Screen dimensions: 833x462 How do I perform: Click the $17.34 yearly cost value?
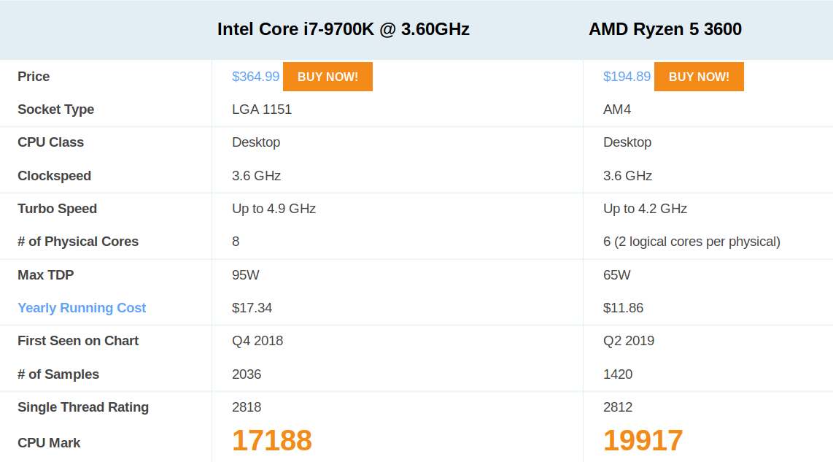(252, 308)
